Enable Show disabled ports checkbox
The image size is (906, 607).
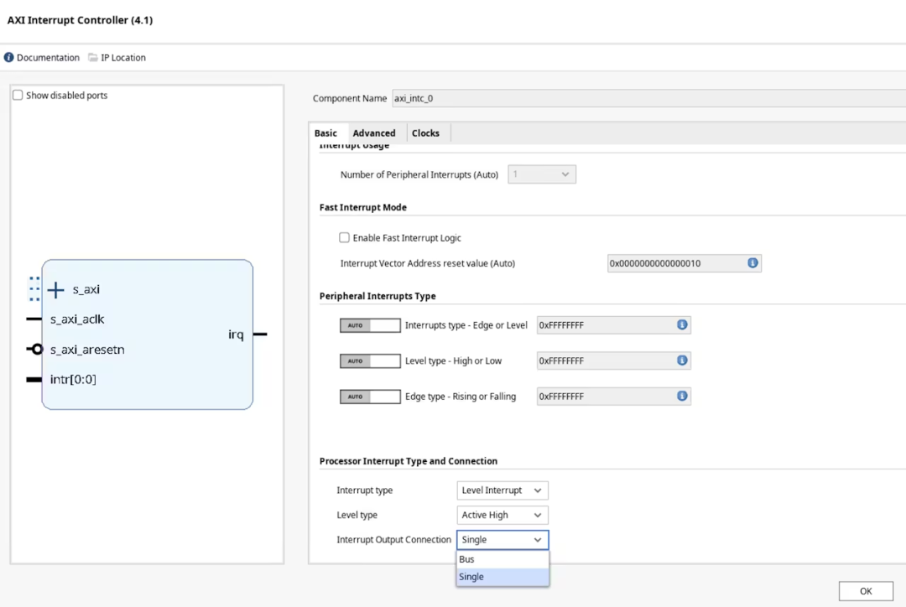pos(18,96)
